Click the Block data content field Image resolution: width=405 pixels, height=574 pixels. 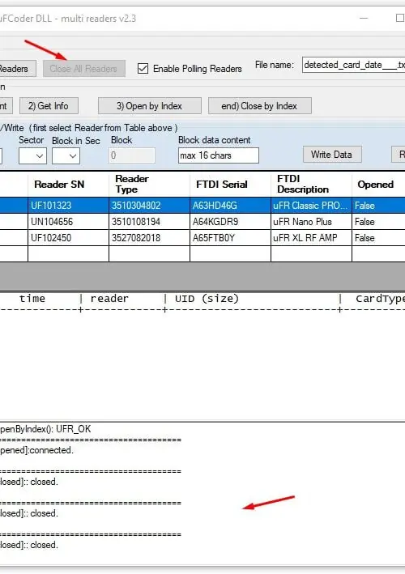[219, 155]
